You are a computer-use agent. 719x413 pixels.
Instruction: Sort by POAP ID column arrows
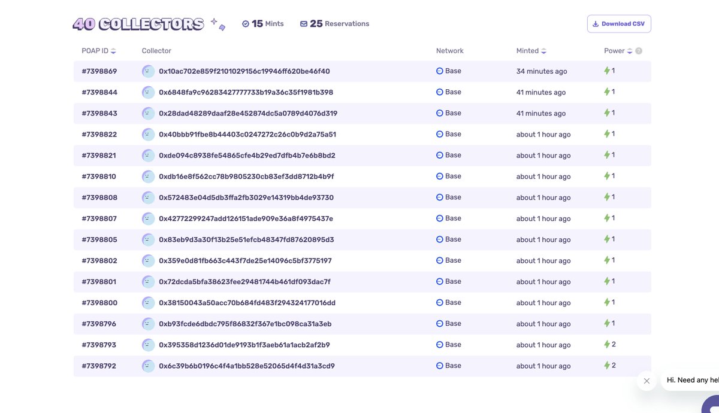pyautogui.click(x=113, y=51)
